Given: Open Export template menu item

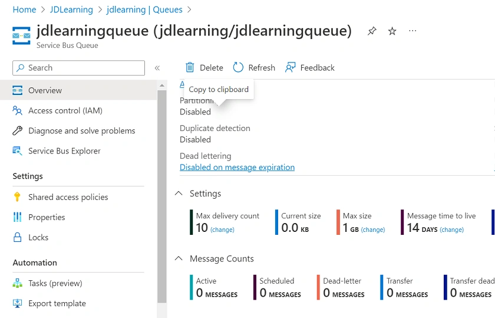Looking at the screenshot, I should pos(78,303).
